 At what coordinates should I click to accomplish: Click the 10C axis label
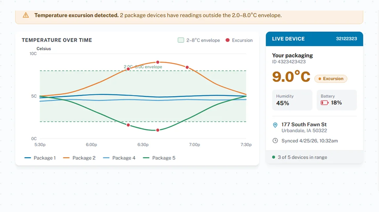coord(33,53)
